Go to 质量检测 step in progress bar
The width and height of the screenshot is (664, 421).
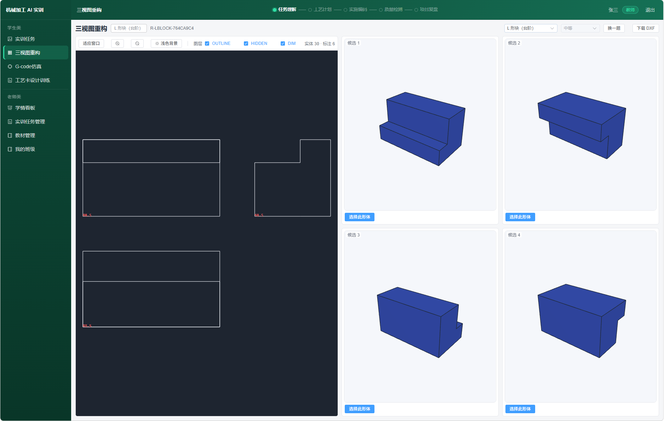point(391,10)
